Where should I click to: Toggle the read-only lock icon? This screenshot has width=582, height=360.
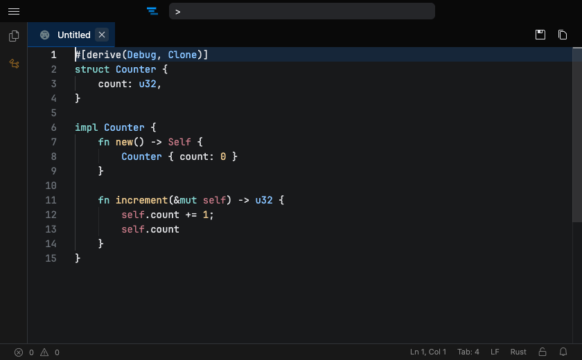tap(543, 352)
